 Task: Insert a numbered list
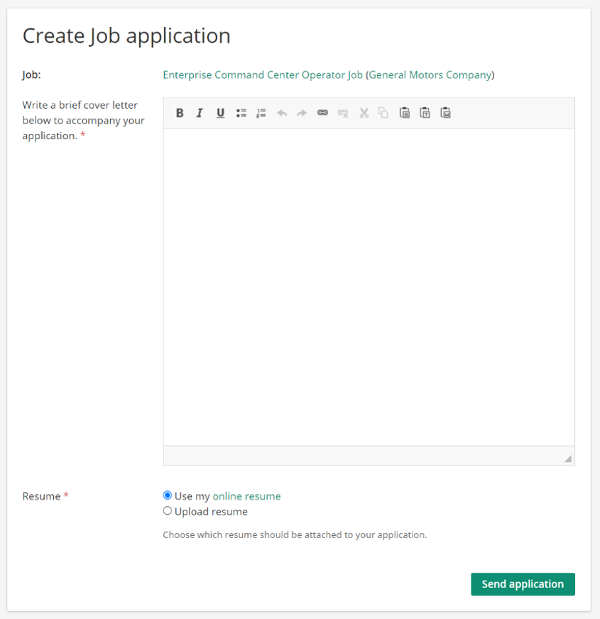point(261,113)
